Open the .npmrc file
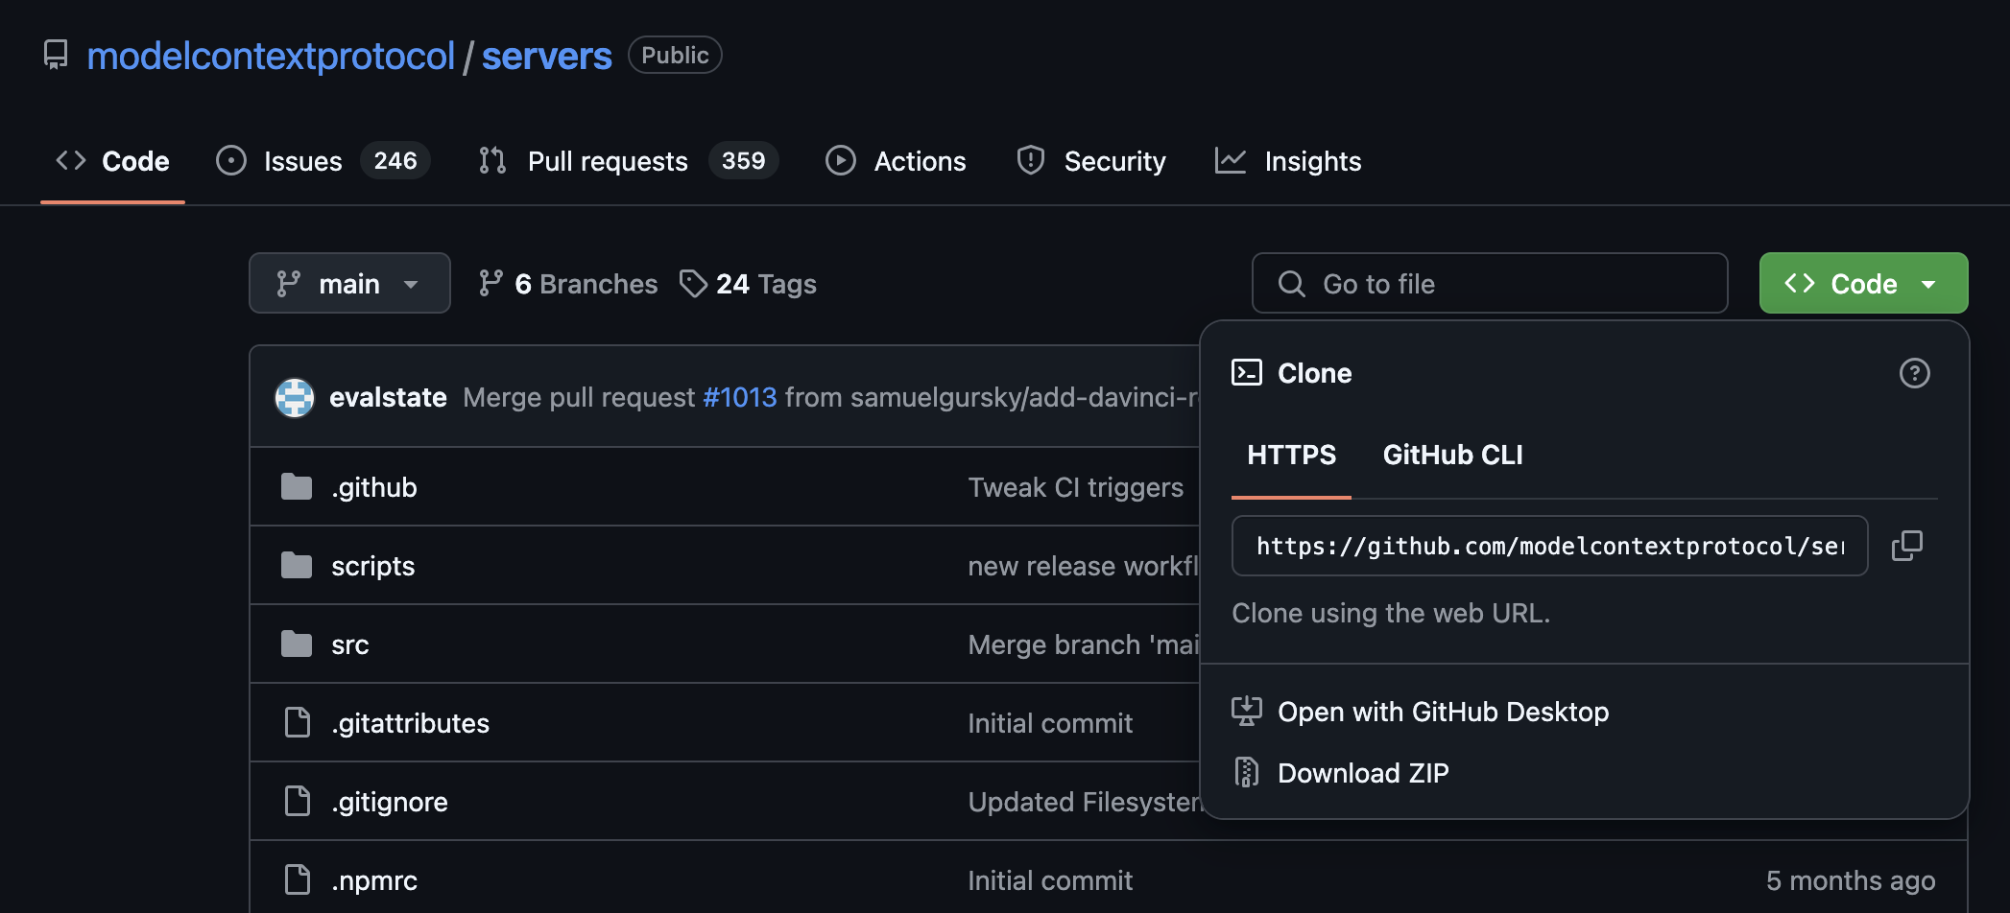This screenshot has height=913, width=2010. click(x=374, y=880)
